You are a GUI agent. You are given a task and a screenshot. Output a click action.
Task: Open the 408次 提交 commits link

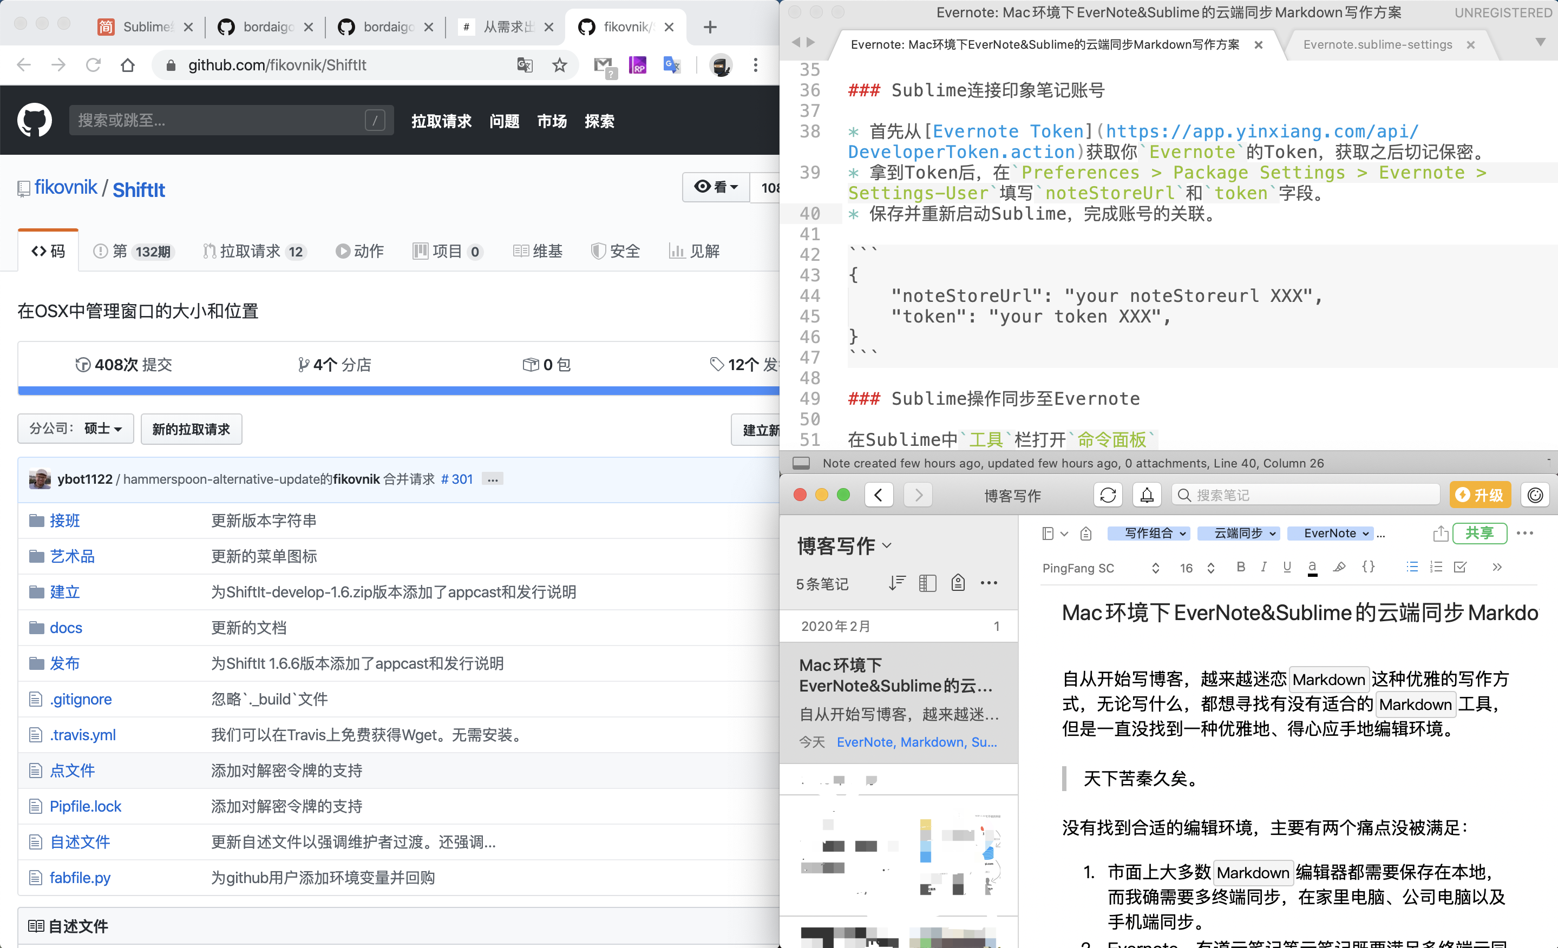(124, 365)
